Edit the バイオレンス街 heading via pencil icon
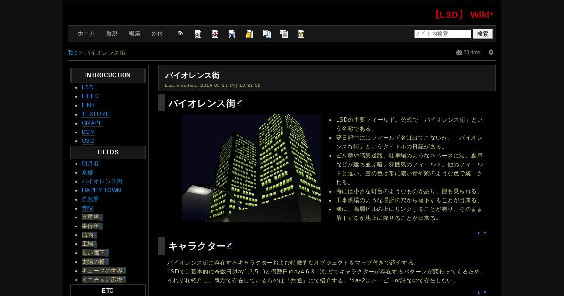Viewport: 564px width, 296px height. tap(239, 102)
